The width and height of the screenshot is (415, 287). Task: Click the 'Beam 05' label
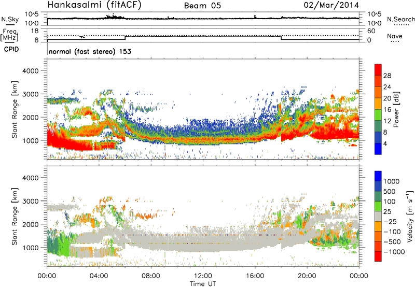coord(202,6)
